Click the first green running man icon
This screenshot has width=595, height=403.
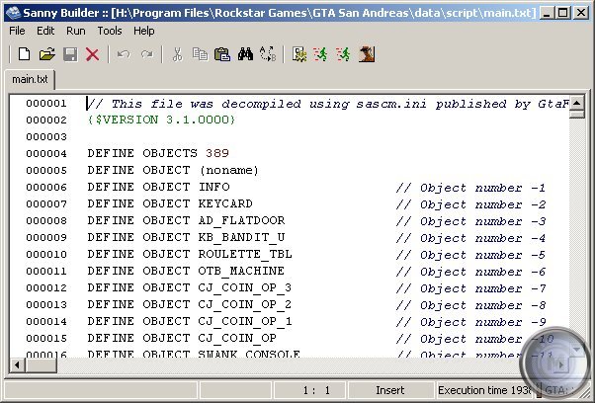point(321,54)
